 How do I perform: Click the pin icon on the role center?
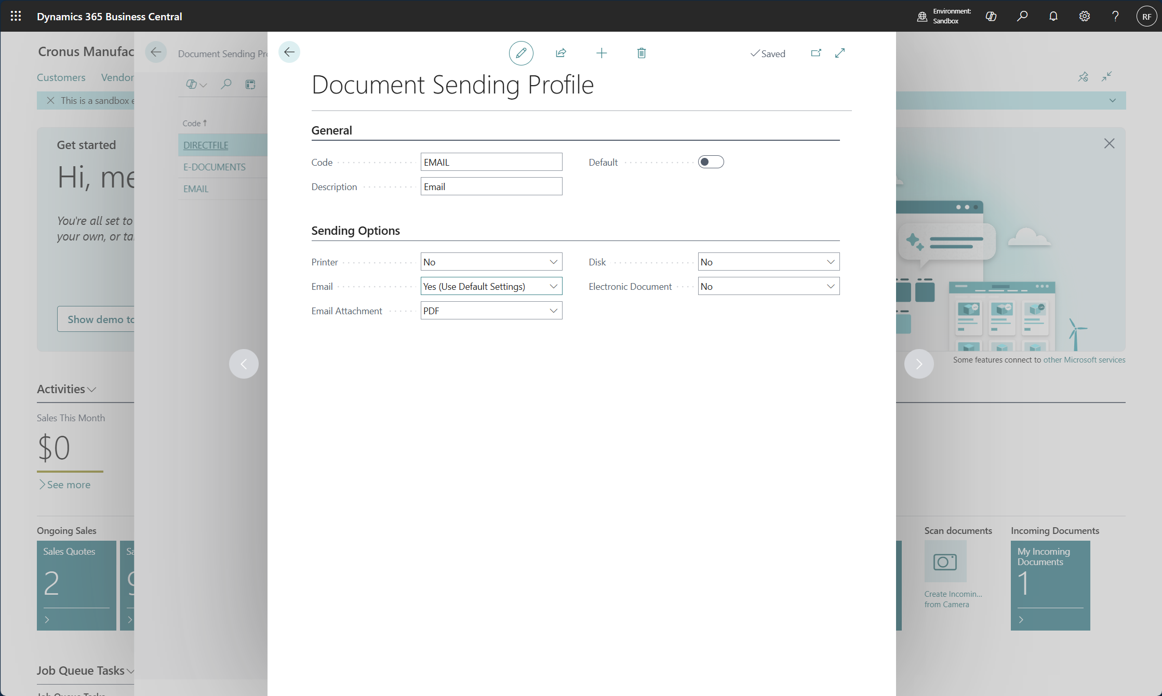click(1083, 77)
